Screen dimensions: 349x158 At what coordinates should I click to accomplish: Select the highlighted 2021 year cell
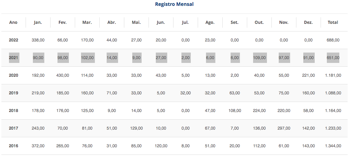14,58
